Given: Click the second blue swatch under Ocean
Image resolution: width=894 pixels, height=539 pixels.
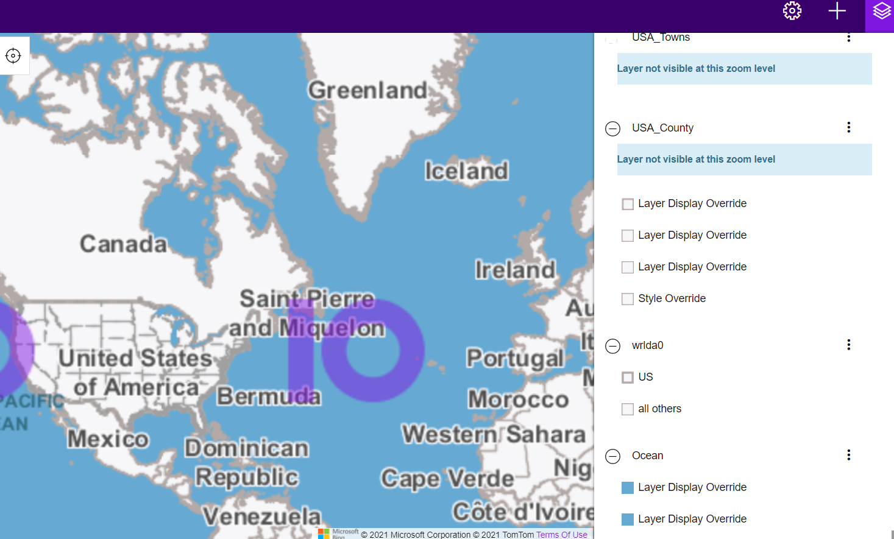Looking at the screenshot, I should (x=628, y=520).
